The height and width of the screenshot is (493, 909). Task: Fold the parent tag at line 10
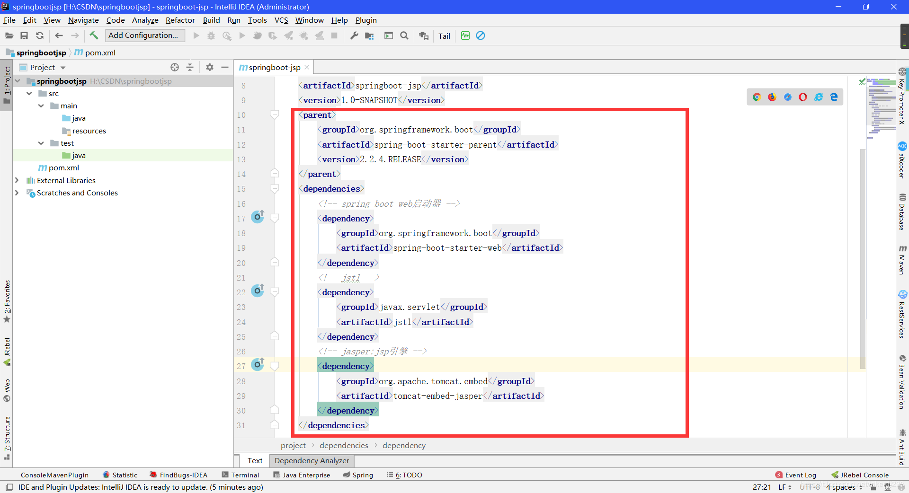pos(275,114)
